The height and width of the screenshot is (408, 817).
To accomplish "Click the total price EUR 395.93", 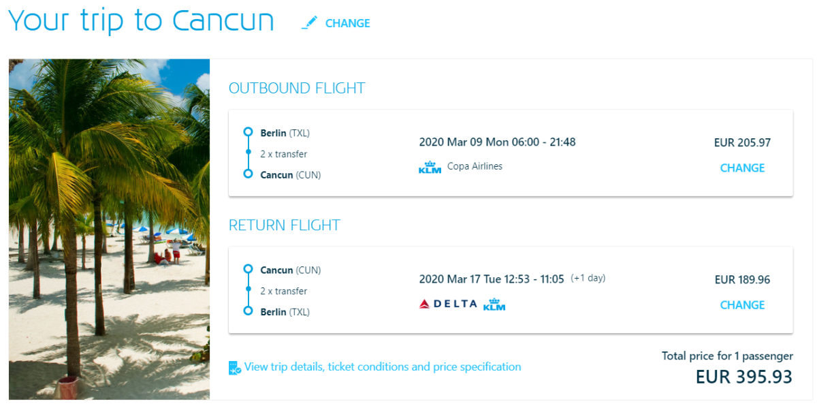I will (743, 377).
